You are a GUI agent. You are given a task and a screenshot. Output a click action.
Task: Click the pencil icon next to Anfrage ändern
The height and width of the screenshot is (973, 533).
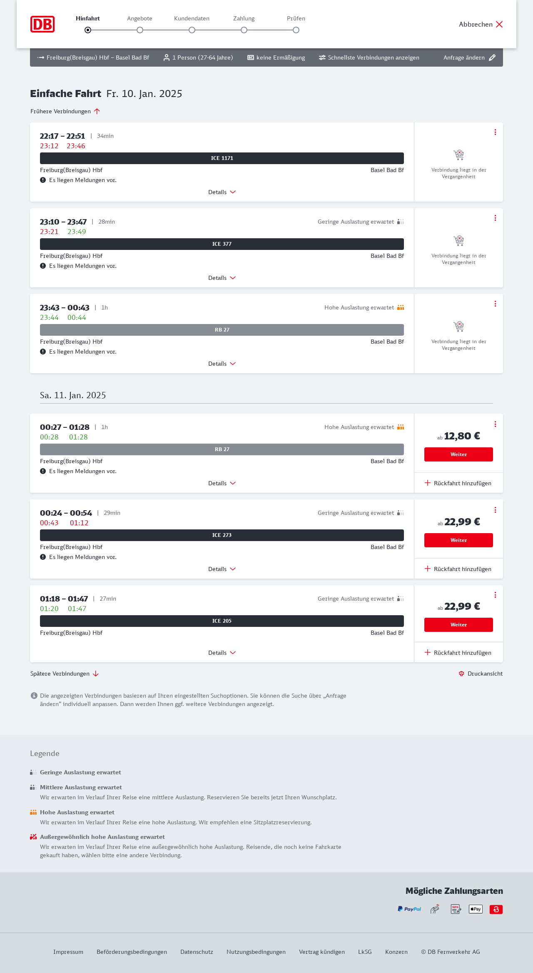coord(492,57)
